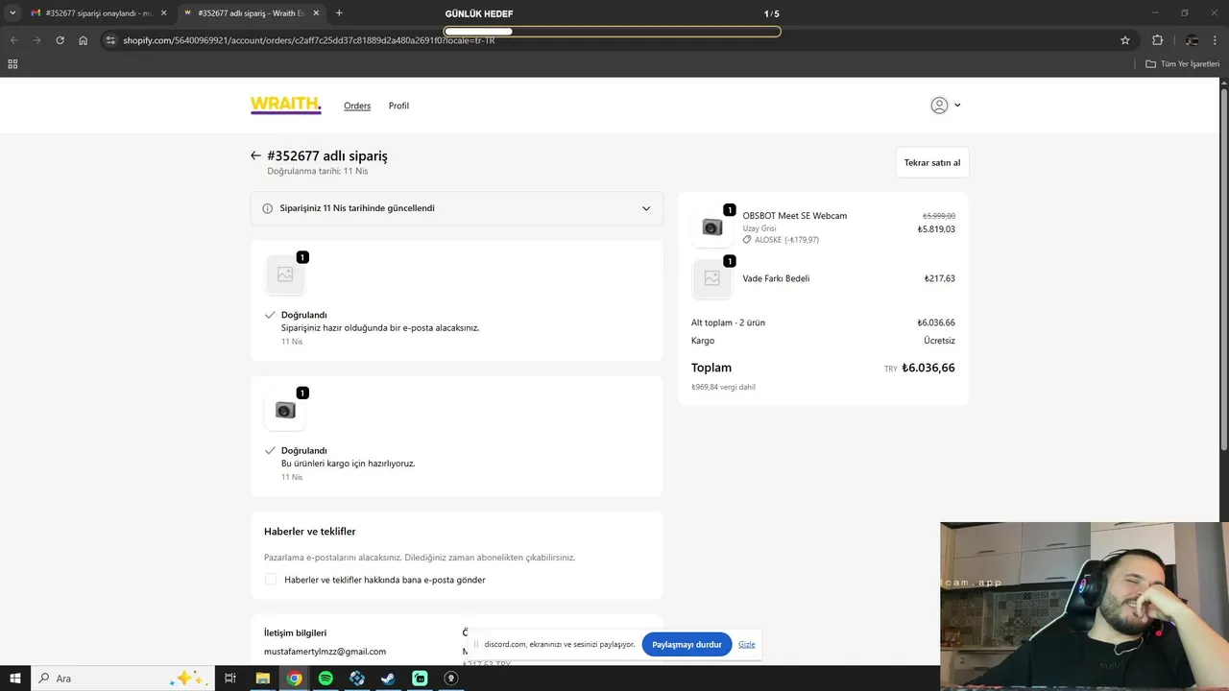Click Paylaşmayı durdur button
This screenshot has height=691, width=1229.
coord(687,644)
